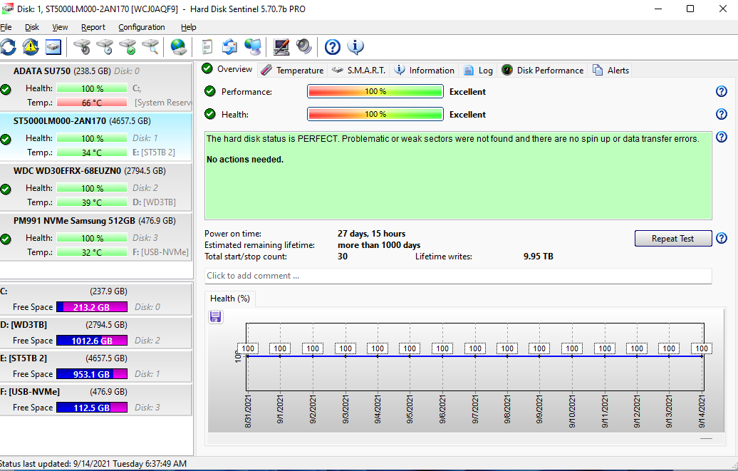Click the Repeat Test button
738x471 pixels.
click(x=672, y=238)
